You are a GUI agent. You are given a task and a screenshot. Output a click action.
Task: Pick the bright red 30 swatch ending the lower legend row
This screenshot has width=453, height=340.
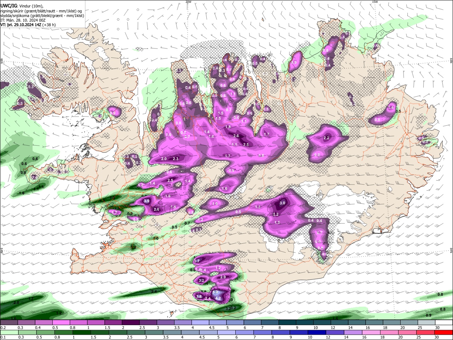[x=443, y=332]
